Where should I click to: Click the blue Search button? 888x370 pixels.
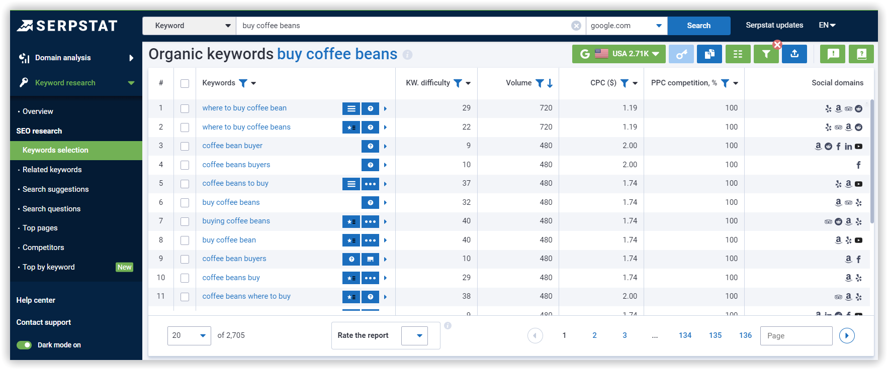[698, 26]
